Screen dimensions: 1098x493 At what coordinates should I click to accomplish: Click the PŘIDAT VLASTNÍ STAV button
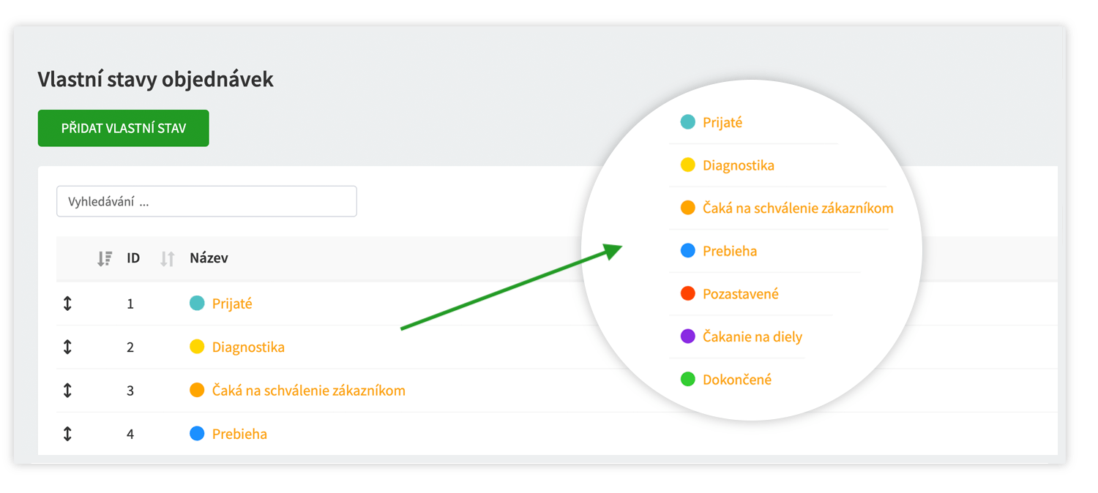point(124,128)
